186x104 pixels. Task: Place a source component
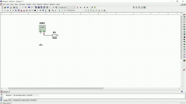click(2, 10)
